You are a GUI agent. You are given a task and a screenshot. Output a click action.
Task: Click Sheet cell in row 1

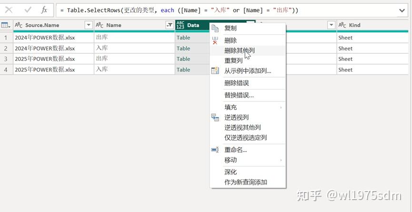tap(372, 38)
